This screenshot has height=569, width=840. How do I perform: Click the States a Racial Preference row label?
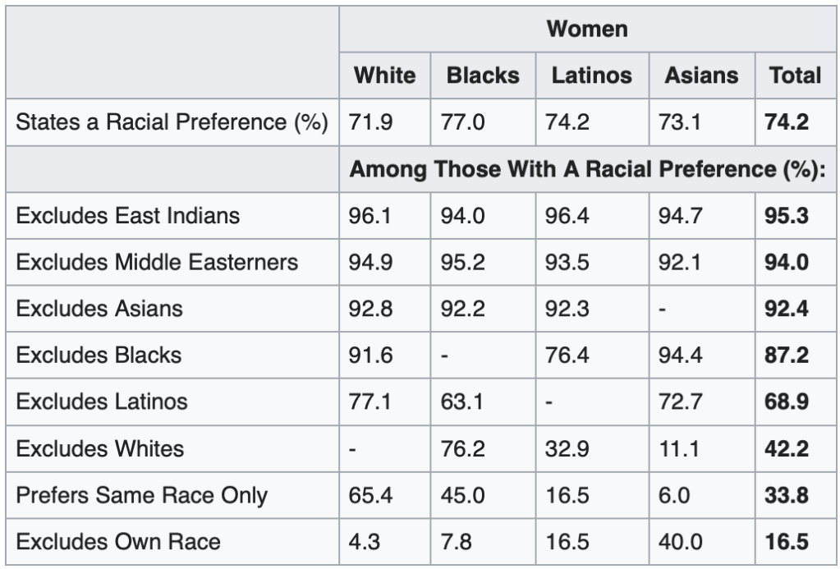(172, 123)
